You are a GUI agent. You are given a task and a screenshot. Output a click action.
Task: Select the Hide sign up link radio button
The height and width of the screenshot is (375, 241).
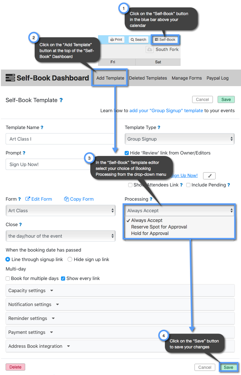pyautogui.click(x=70, y=259)
